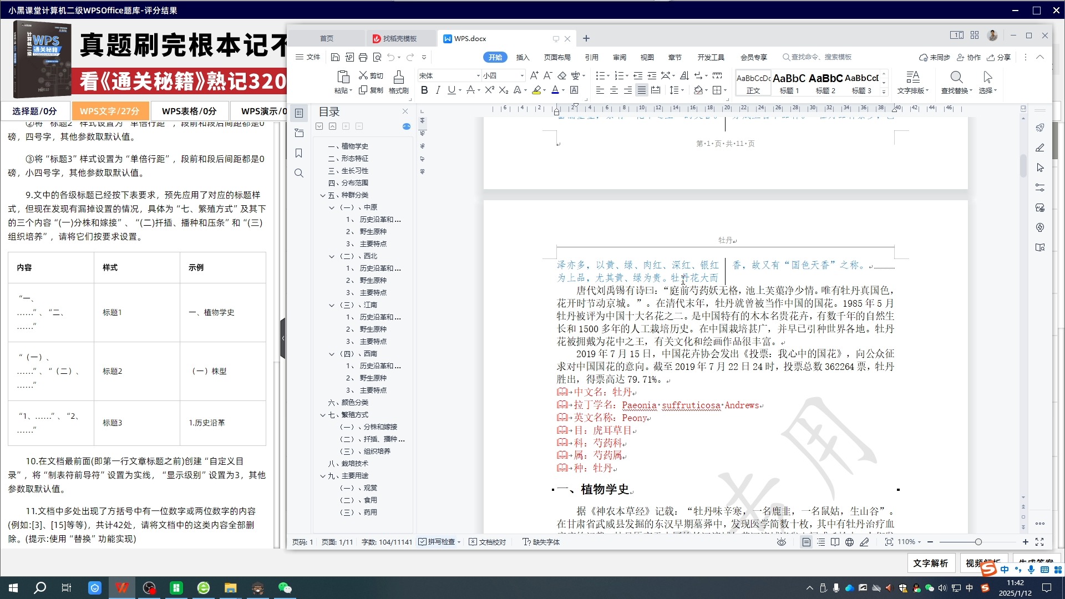Image resolution: width=1065 pixels, height=599 pixels.
Task: Collapse the 七、繁殖方式 outline node
Action: coord(323,415)
